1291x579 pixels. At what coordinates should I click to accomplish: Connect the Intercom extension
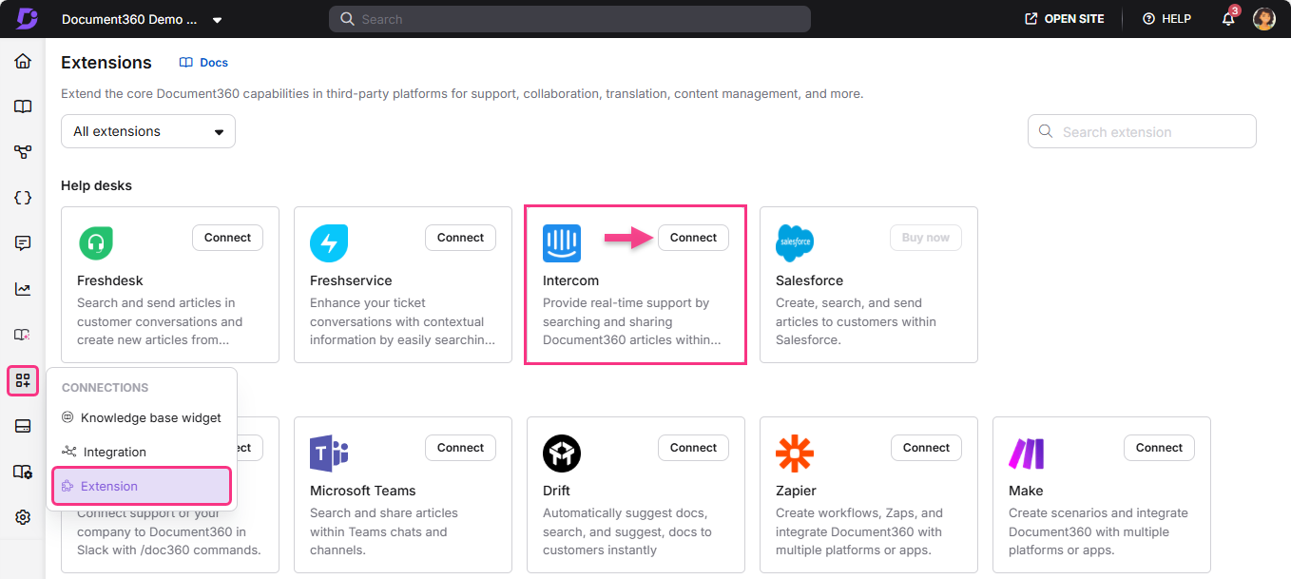tap(693, 238)
